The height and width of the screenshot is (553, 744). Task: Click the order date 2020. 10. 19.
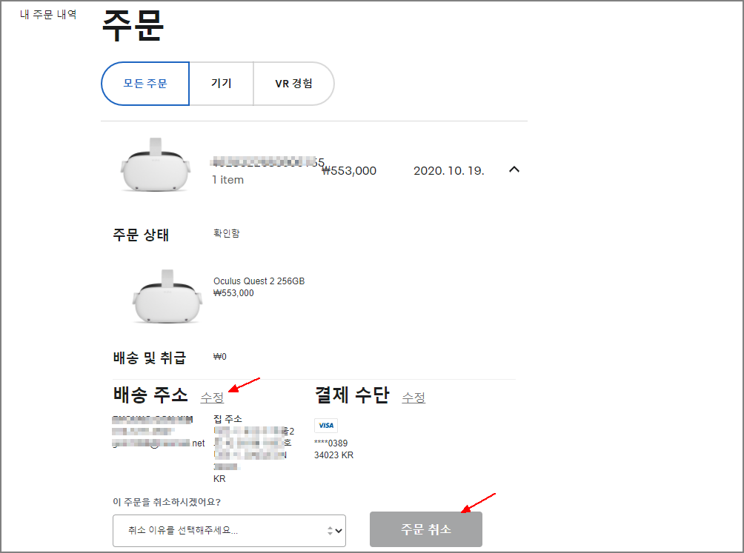(x=449, y=170)
